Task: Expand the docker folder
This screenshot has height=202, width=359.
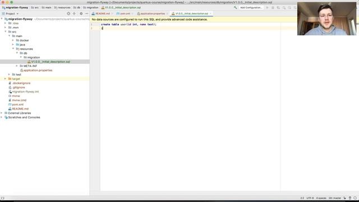Action: 13,40
